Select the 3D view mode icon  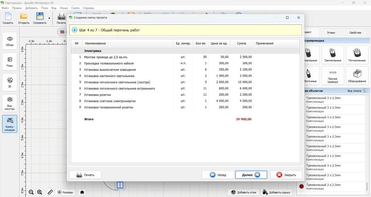tap(10, 82)
